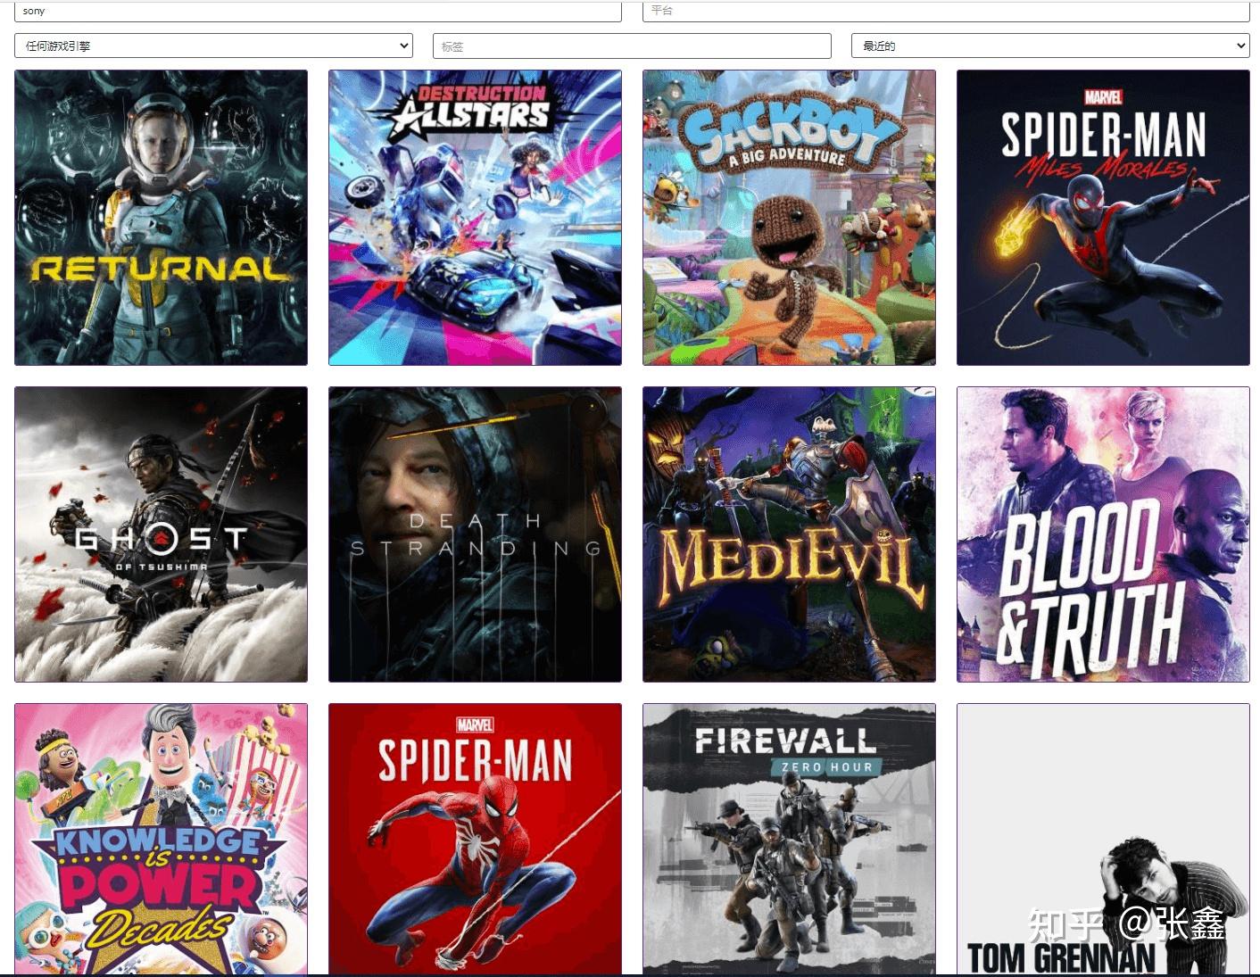Viewport: 1260px width, 977px height.
Task: Focus the search field containing sony
Action: coord(318,11)
